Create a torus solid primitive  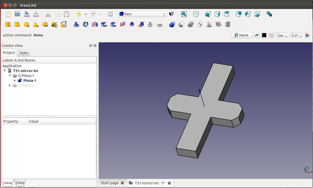click(x=45, y=24)
